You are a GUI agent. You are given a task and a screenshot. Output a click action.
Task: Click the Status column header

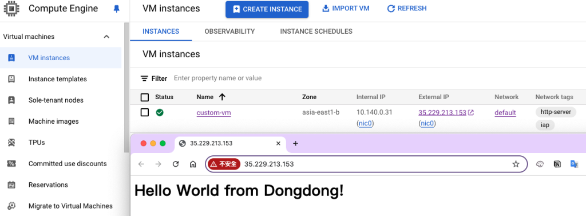tap(164, 97)
